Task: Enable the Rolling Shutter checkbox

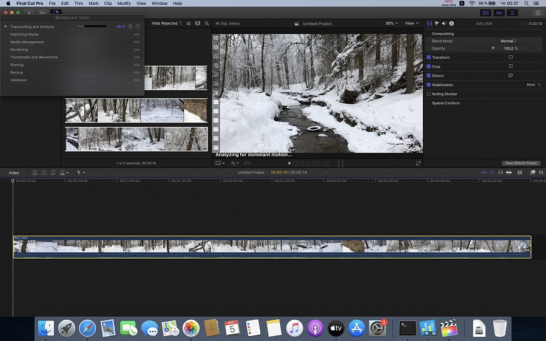Action: point(429,94)
